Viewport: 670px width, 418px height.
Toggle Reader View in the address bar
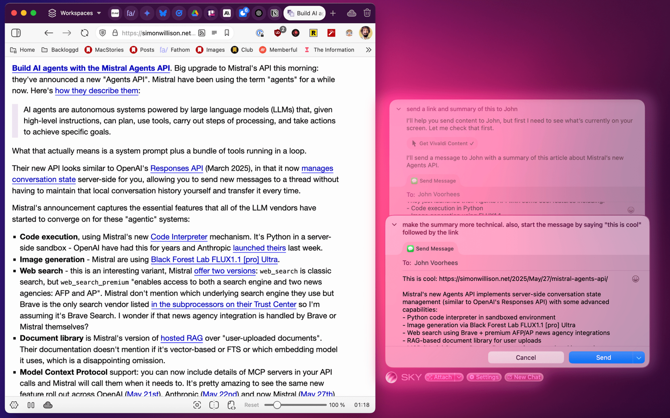(214, 33)
